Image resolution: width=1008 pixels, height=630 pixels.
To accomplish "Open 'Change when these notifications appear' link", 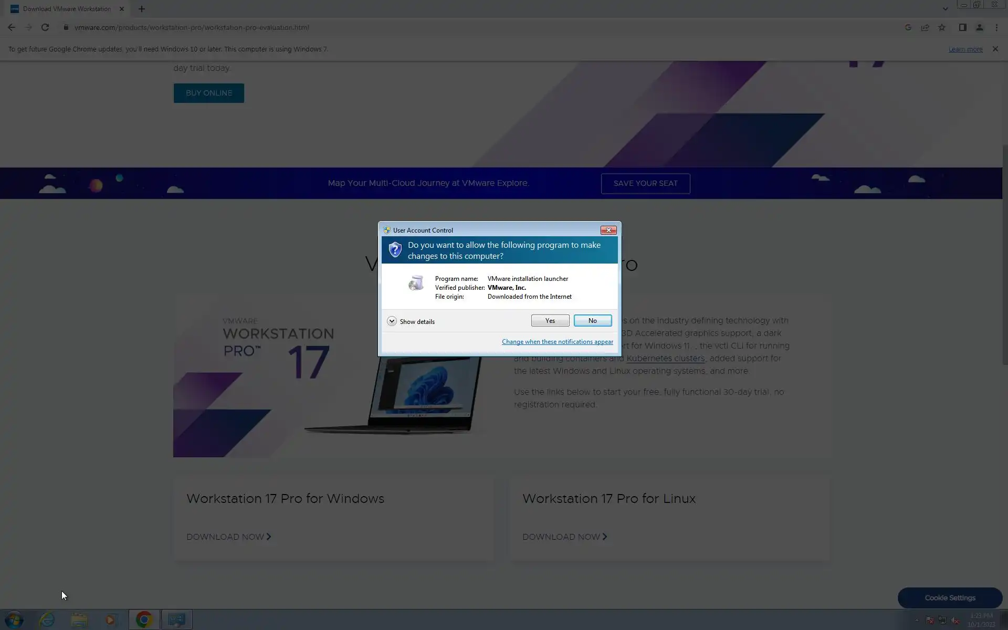I will tap(557, 342).
